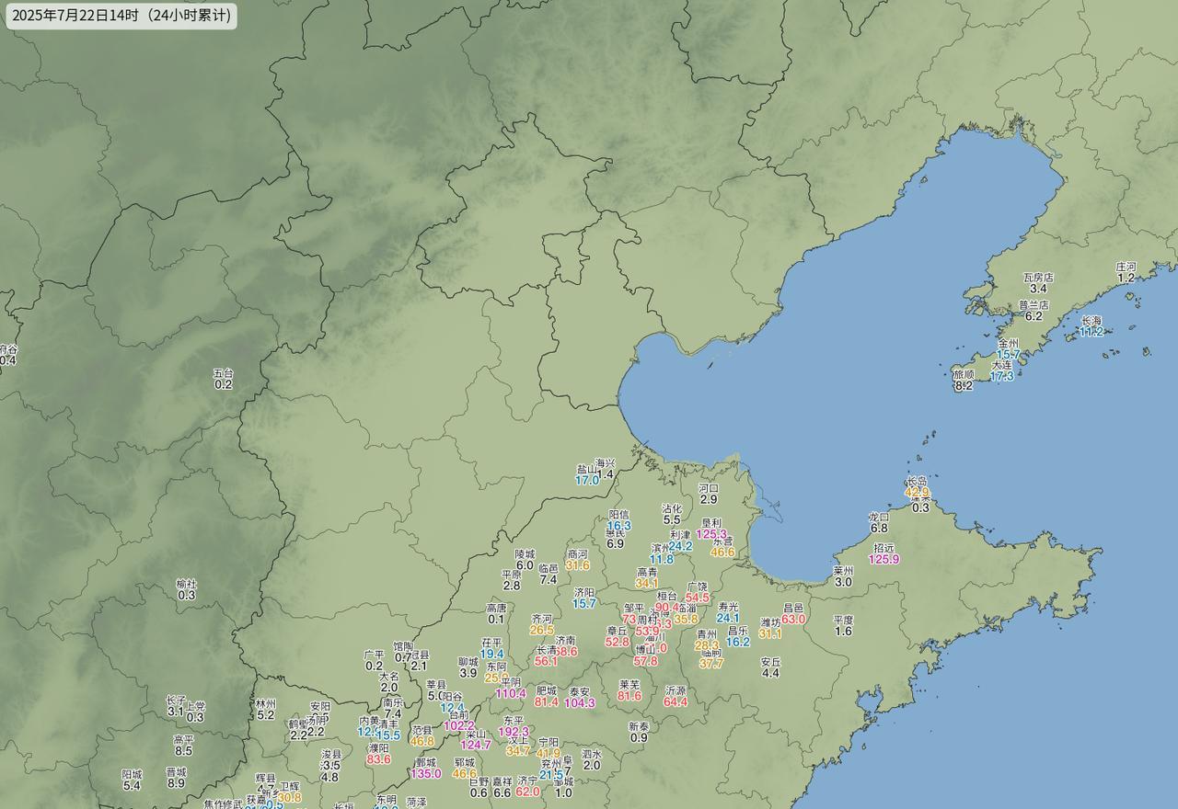Select the 高唐 station label
The height and width of the screenshot is (809, 1178).
(x=496, y=608)
